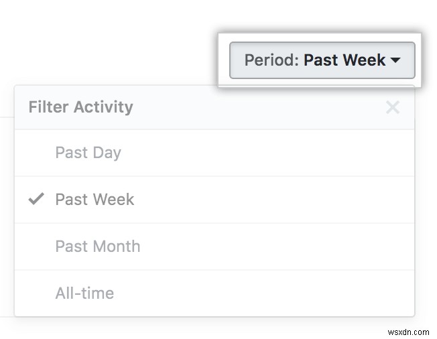Click the Filter Activity header title
The height and width of the screenshot is (339, 437).
click(80, 107)
